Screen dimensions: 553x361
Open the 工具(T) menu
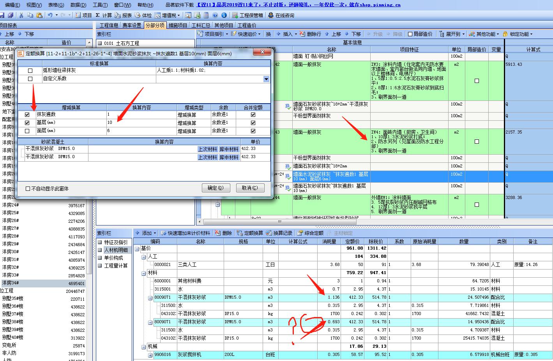(x=100, y=5)
